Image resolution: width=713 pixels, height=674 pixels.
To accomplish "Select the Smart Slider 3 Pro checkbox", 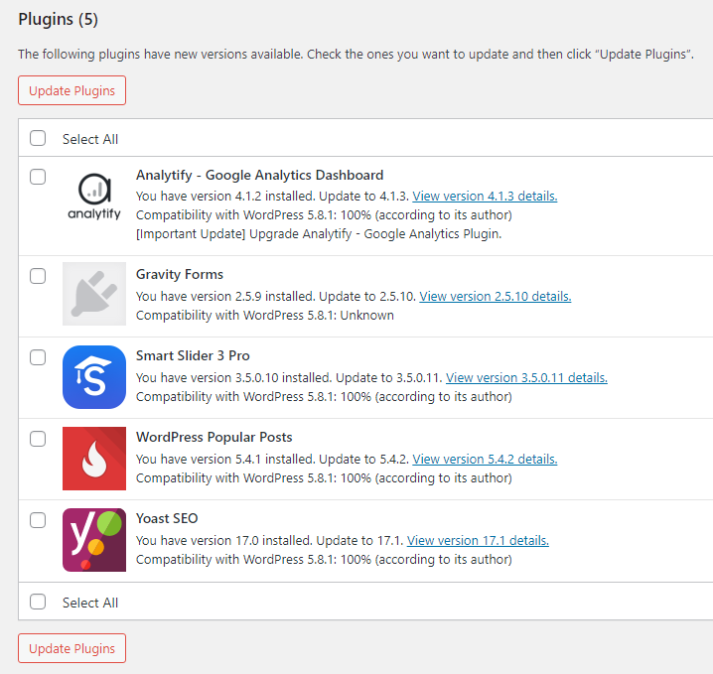I will pyautogui.click(x=38, y=357).
